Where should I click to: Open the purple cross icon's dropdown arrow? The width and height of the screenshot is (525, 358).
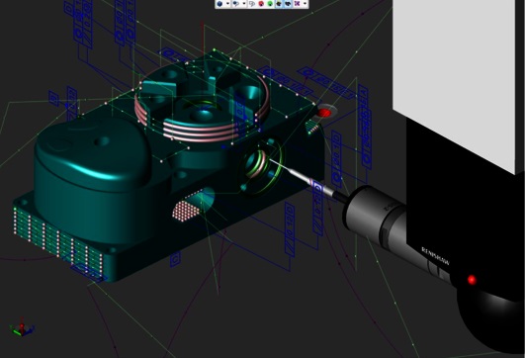(305, 4)
